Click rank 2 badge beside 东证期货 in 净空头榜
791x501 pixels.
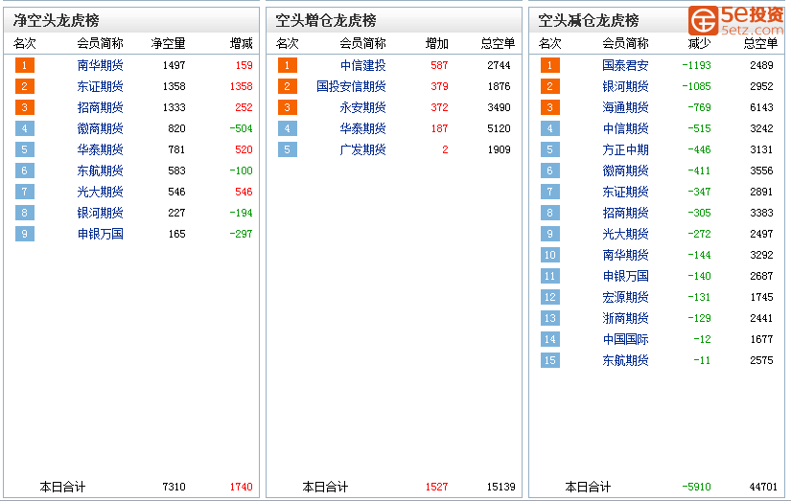[25, 86]
